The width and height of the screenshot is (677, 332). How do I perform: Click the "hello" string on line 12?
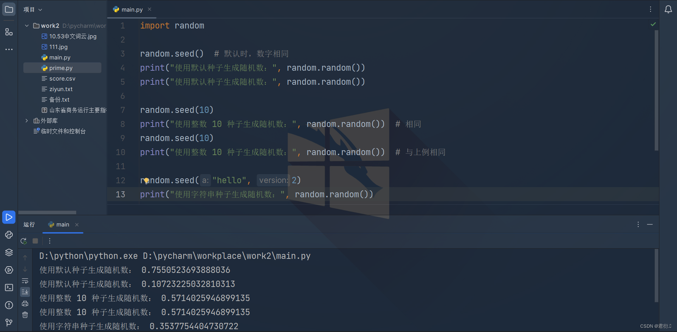coord(229,180)
